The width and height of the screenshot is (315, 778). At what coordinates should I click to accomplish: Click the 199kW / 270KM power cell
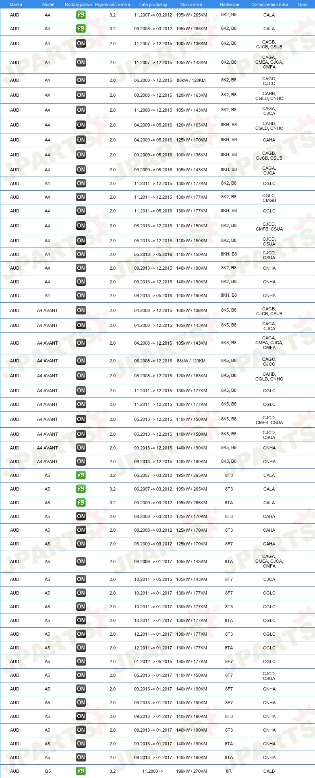tap(192, 771)
